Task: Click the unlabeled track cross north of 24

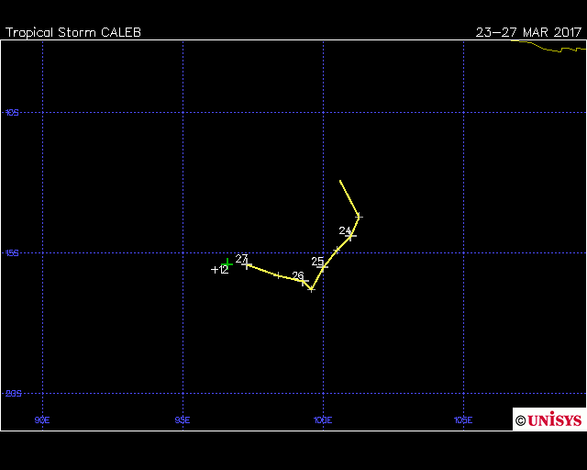Action: tap(359, 216)
